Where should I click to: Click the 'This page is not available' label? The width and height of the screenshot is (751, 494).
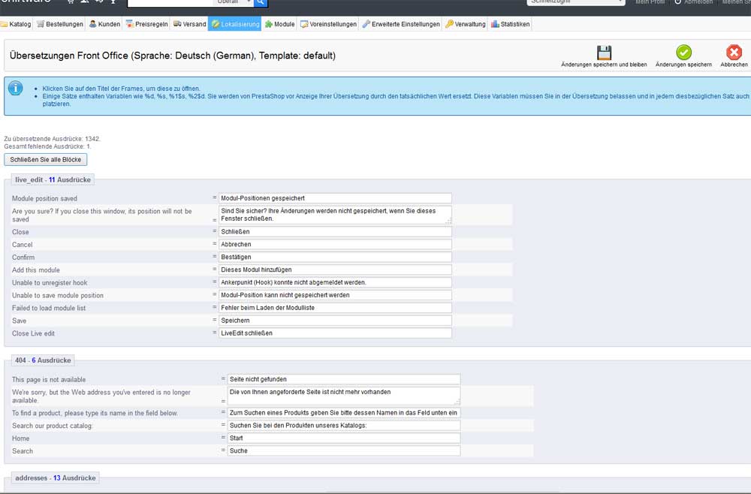click(x=49, y=380)
